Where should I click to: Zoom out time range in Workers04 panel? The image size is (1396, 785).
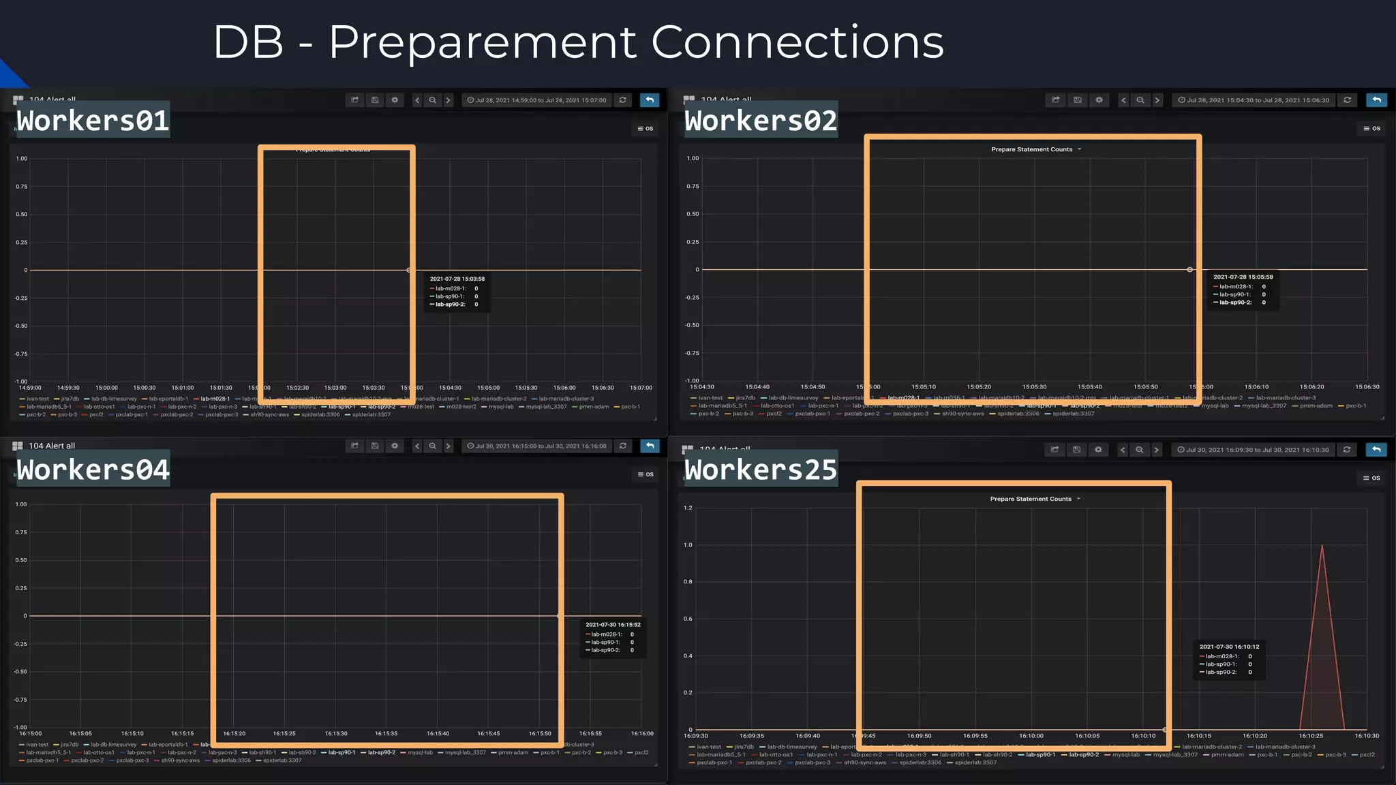pyautogui.click(x=432, y=446)
